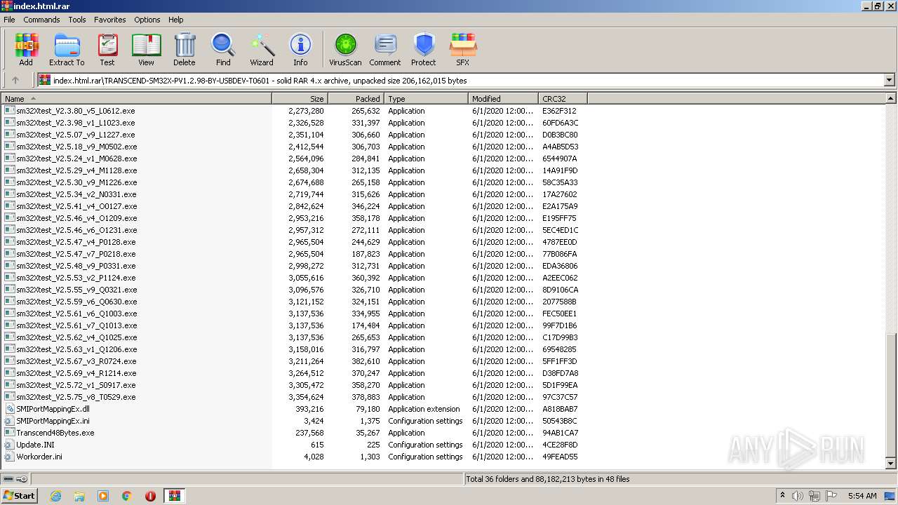
Task: Open Windows Explorer from taskbar
Action: coord(79,496)
